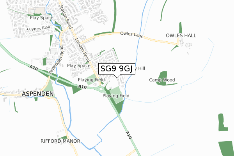Select the Owles Hall buildings cluster

coord(186,44)
